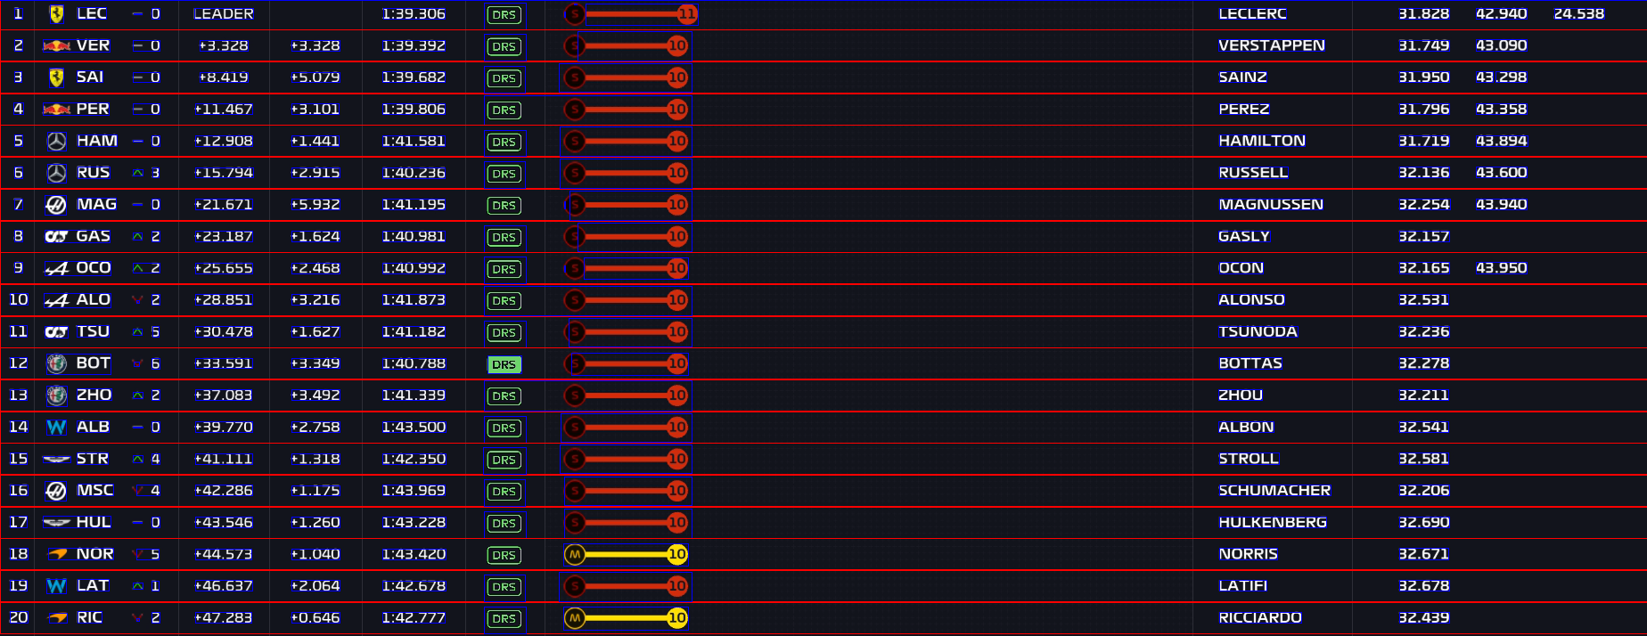The image size is (1647, 636).
Task: Click the medium tyre M icon for Norris
Action: point(575,554)
